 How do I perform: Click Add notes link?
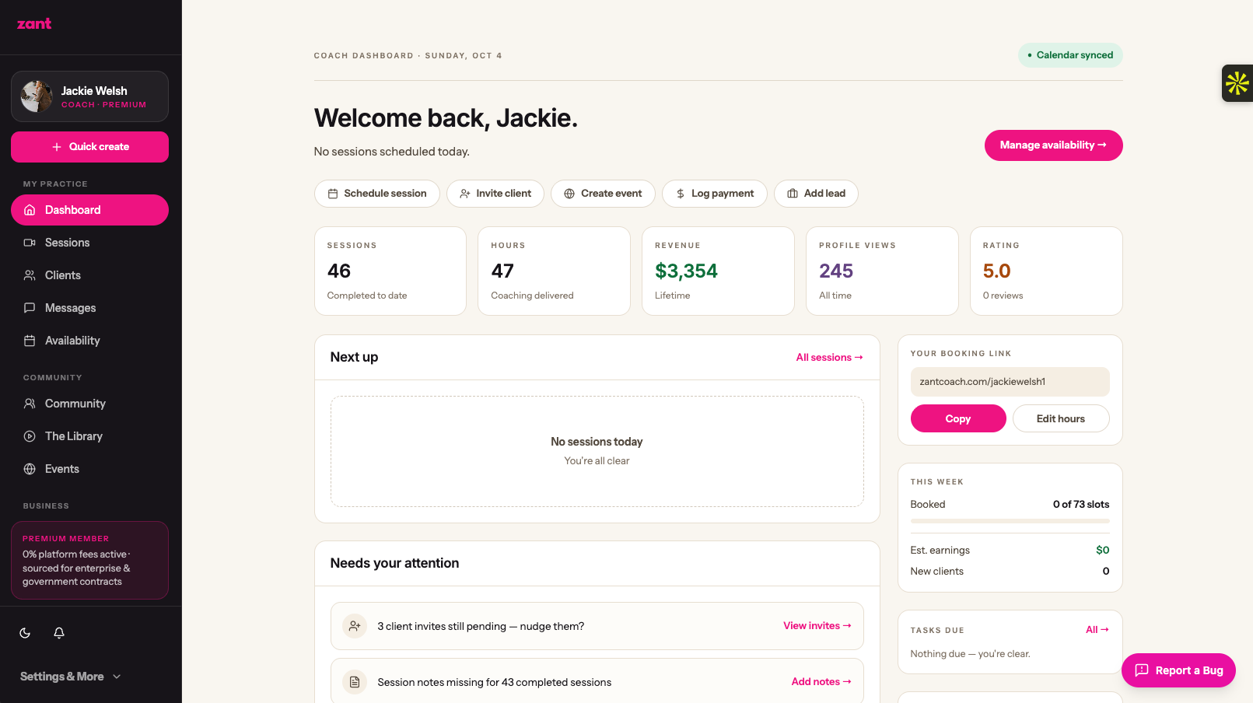click(821, 682)
